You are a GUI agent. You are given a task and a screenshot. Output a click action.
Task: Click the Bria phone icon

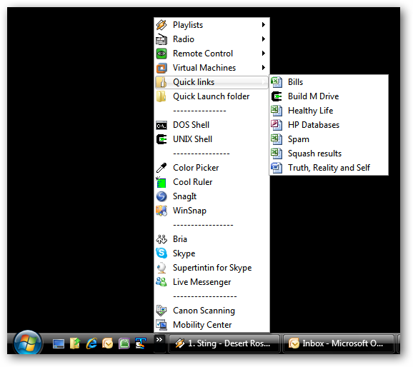click(x=161, y=239)
